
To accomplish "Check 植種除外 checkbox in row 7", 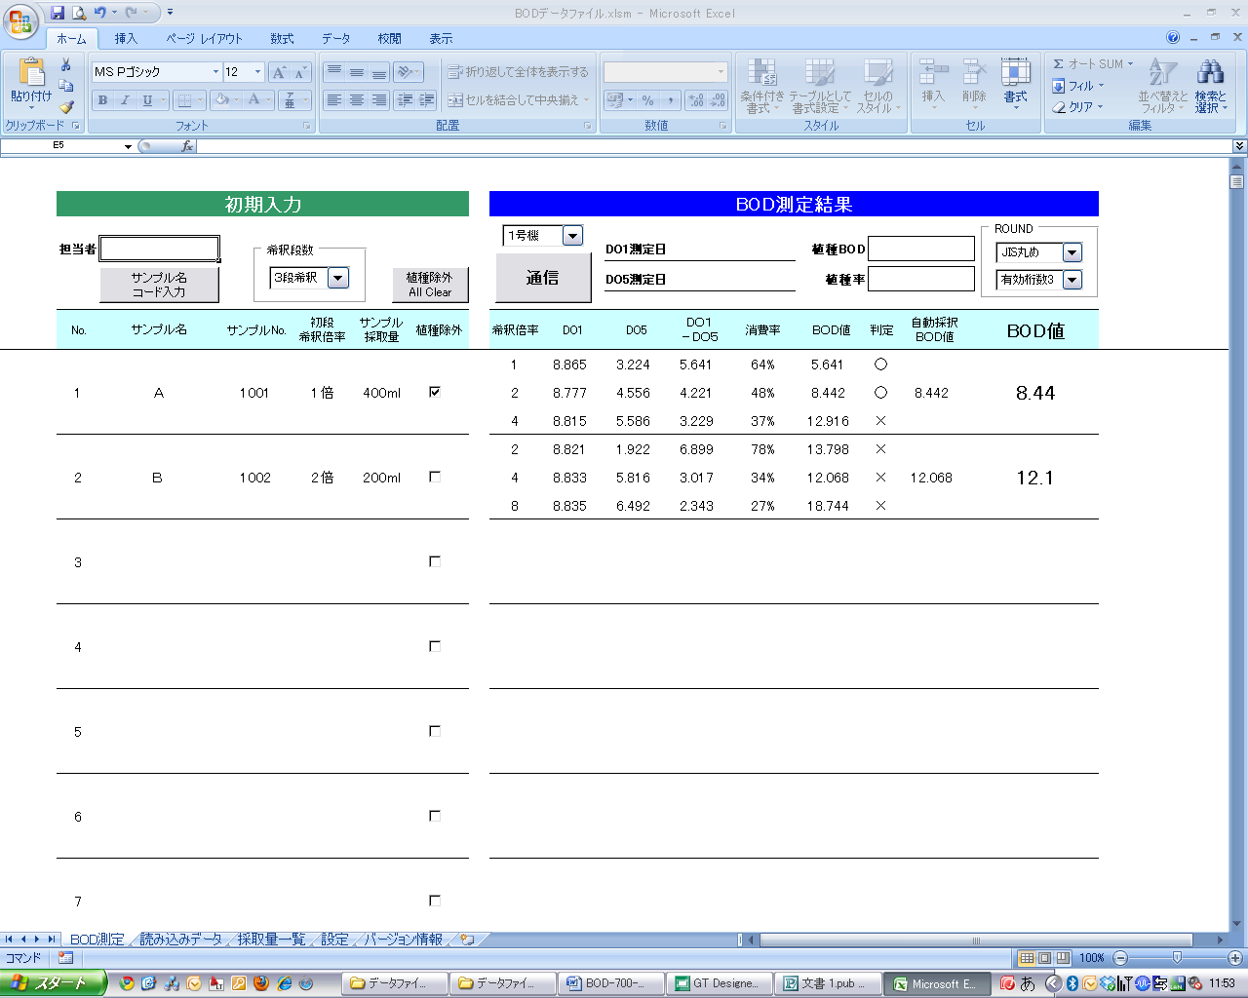I will [435, 901].
